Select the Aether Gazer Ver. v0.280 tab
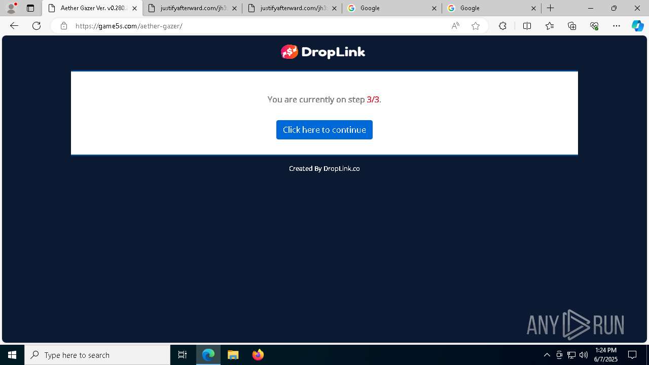The height and width of the screenshot is (365, 649). (x=92, y=8)
